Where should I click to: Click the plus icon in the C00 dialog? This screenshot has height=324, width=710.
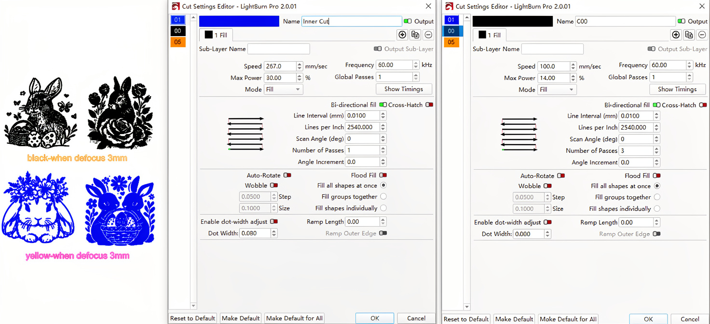(x=676, y=34)
